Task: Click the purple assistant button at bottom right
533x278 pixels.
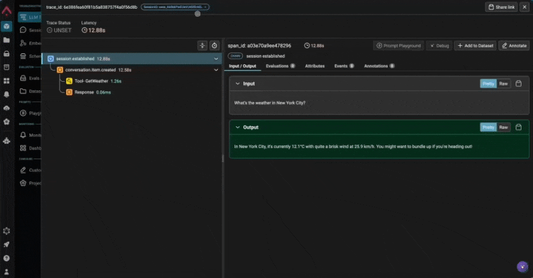Action: coord(523,267)
